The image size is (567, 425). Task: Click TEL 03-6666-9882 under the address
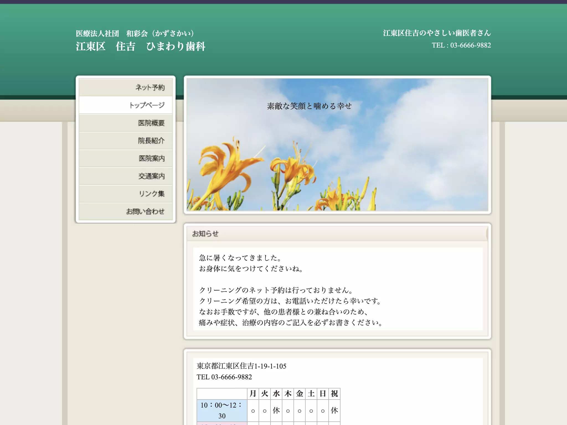click(x=224, y=377)
